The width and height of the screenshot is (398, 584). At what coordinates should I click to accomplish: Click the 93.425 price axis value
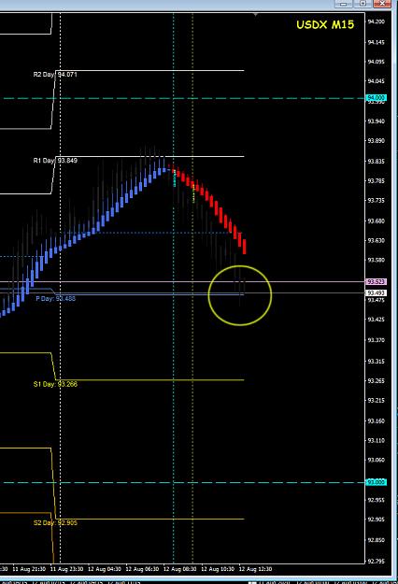(x=376, y=320)
